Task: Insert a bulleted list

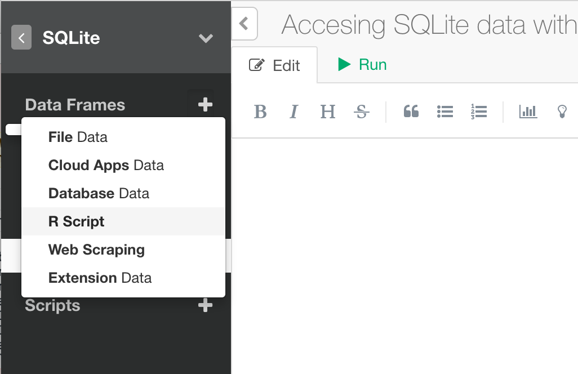Action: point(445,112)
